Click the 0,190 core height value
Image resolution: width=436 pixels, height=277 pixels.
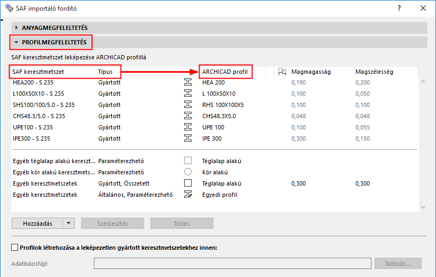(299, 82)
